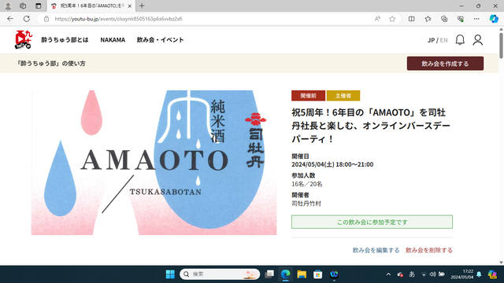This screenshot has width=504, height=283.
Task: Open File Explorer from taskbar
Action: pyautogui.click(x=302, y=274)
